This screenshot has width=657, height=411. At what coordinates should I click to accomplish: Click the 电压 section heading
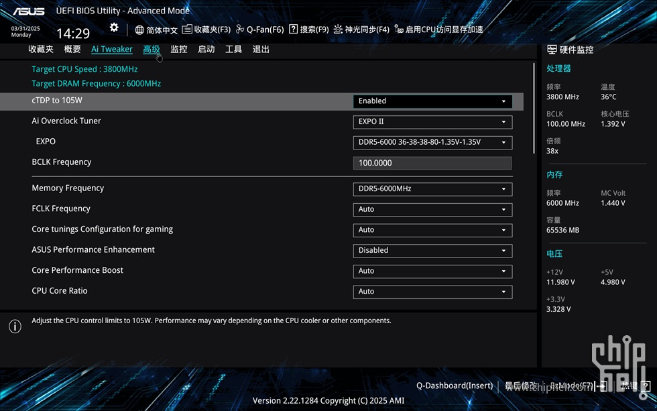click(x=554, y=253)
